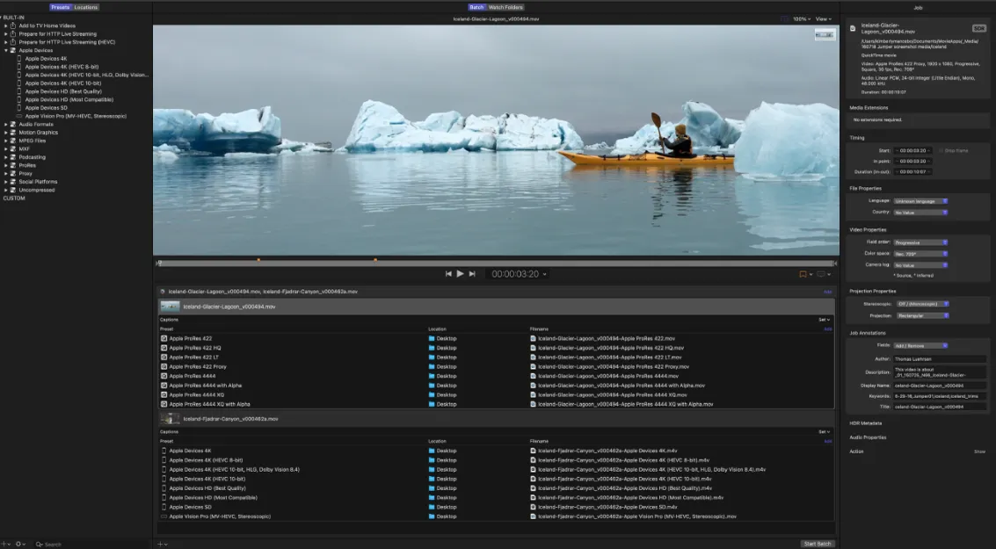The height and width of the screenshot is (549, 996).
Task: Open the captions display menu icon
Action: (x=821, y=274)
